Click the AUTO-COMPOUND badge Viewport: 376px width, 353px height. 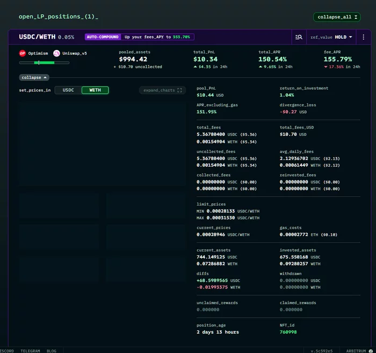tap(103, 37)
